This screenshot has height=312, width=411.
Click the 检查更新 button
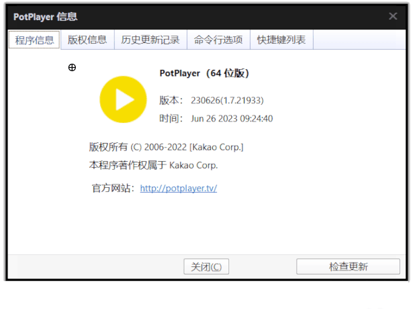(x=348, y=266)
